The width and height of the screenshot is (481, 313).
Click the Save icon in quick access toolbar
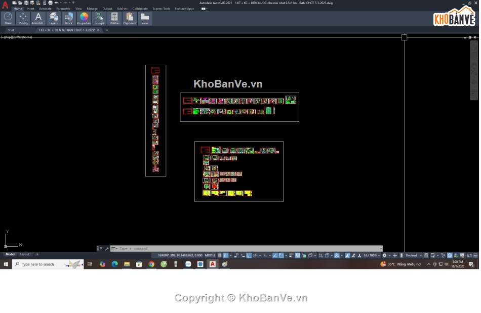click(x=26, y=3)
